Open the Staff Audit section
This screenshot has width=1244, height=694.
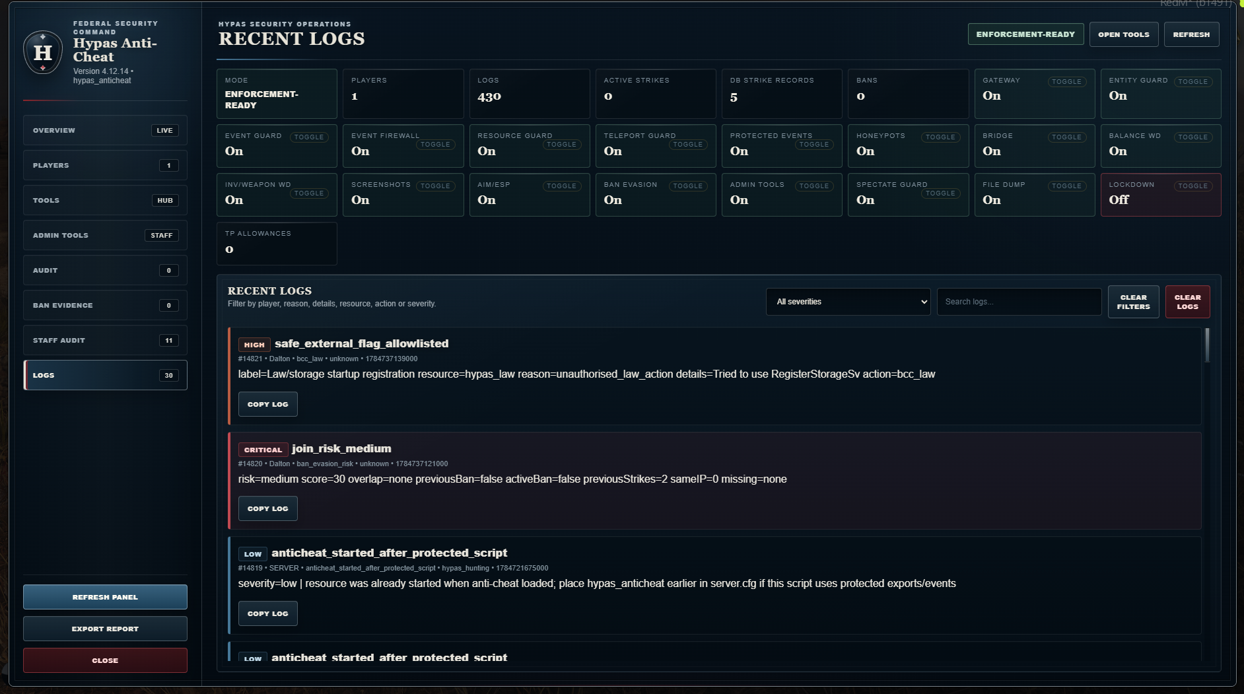(x=105, y=340)
